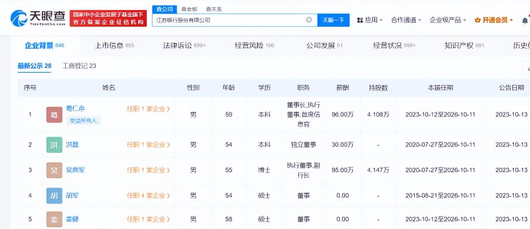This screenshot has height=229, width=530.
Task: Open 胡军's 任职 4 家企业 link
Action: tap(148, 196)
